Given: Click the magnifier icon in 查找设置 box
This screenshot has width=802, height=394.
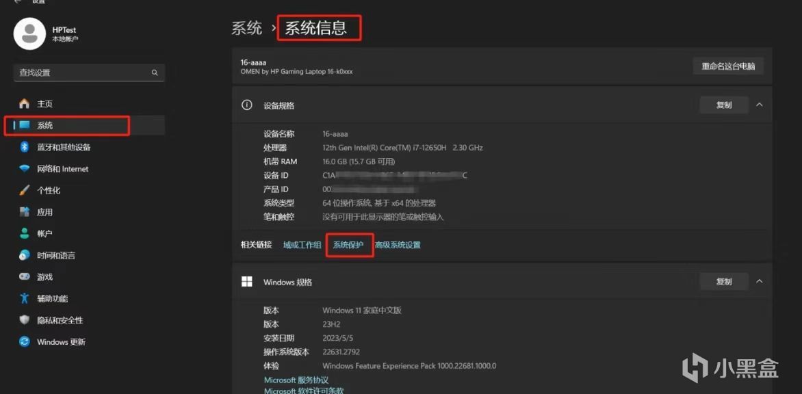Looking at the screenshot, I should [x=155, y=73].
